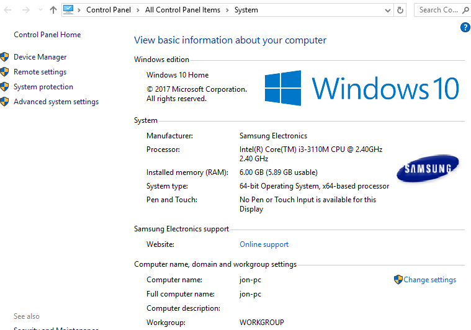471x330 pixels.
Task: Click the Windows 10 logo
Action: click(362, 88)
